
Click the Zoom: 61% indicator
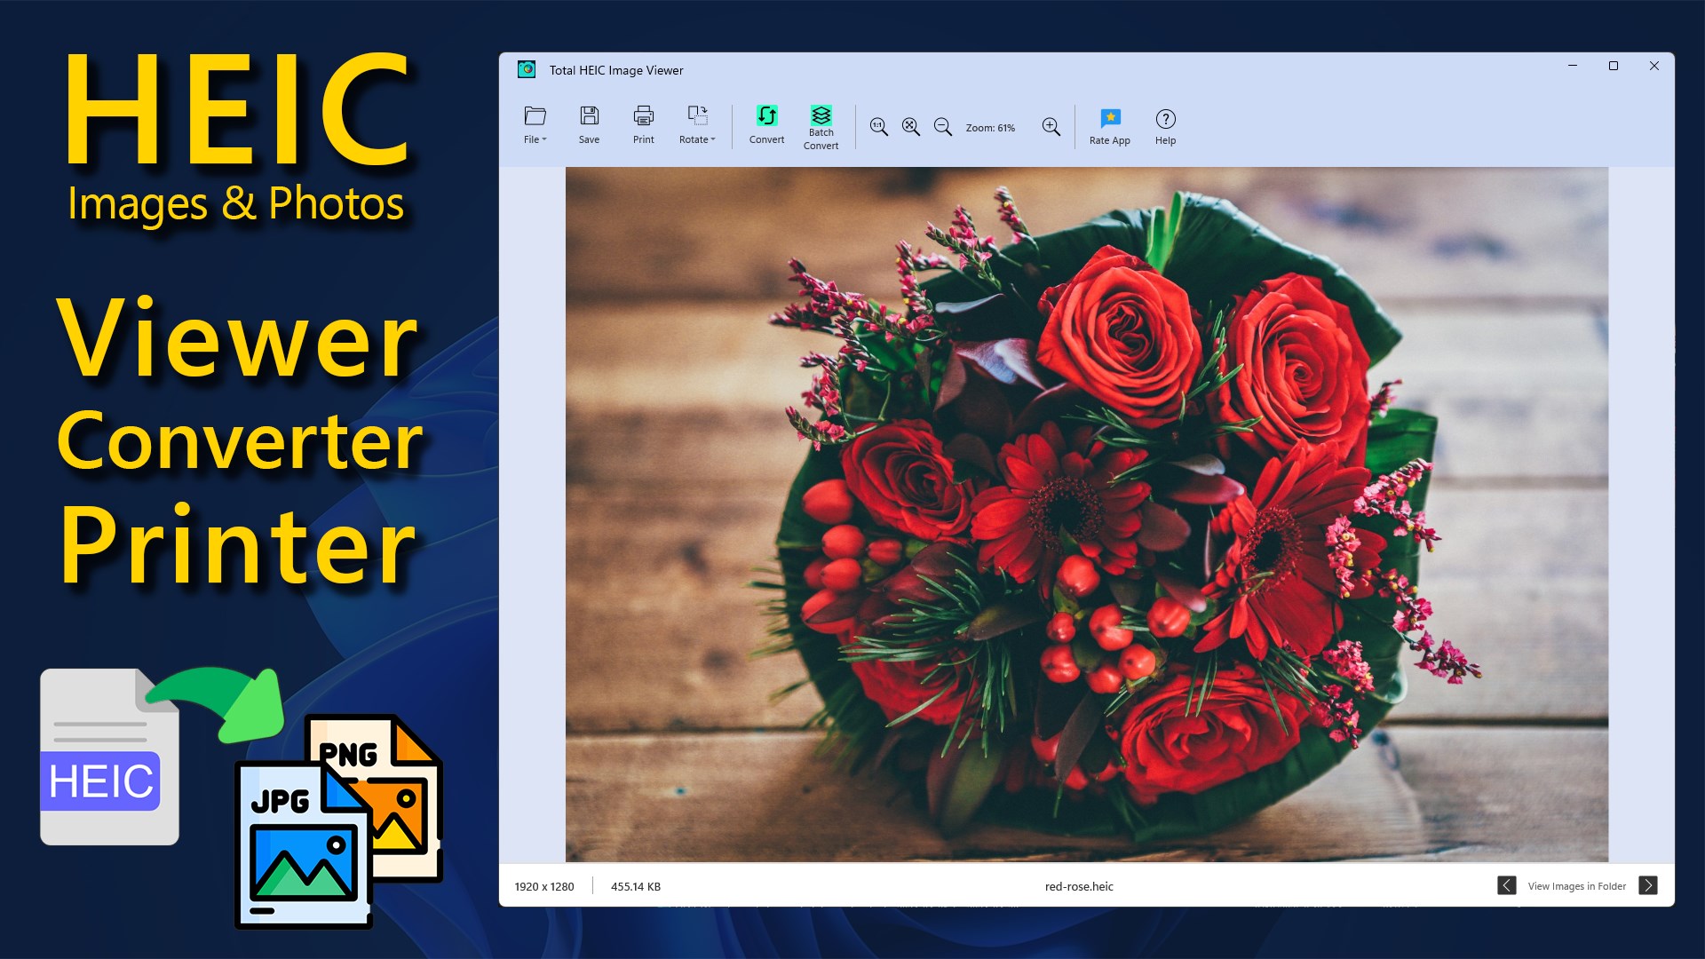[990, 128]
